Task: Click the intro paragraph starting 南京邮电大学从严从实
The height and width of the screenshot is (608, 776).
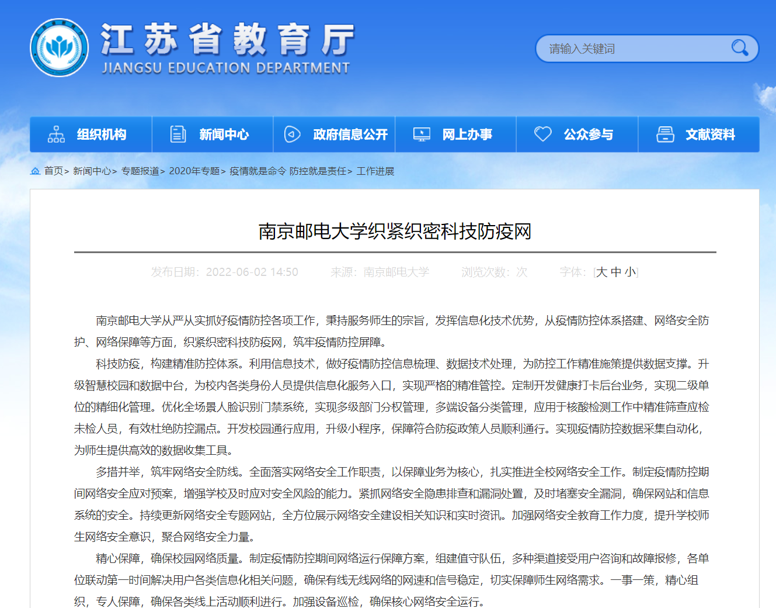Action: click(392, 331)
